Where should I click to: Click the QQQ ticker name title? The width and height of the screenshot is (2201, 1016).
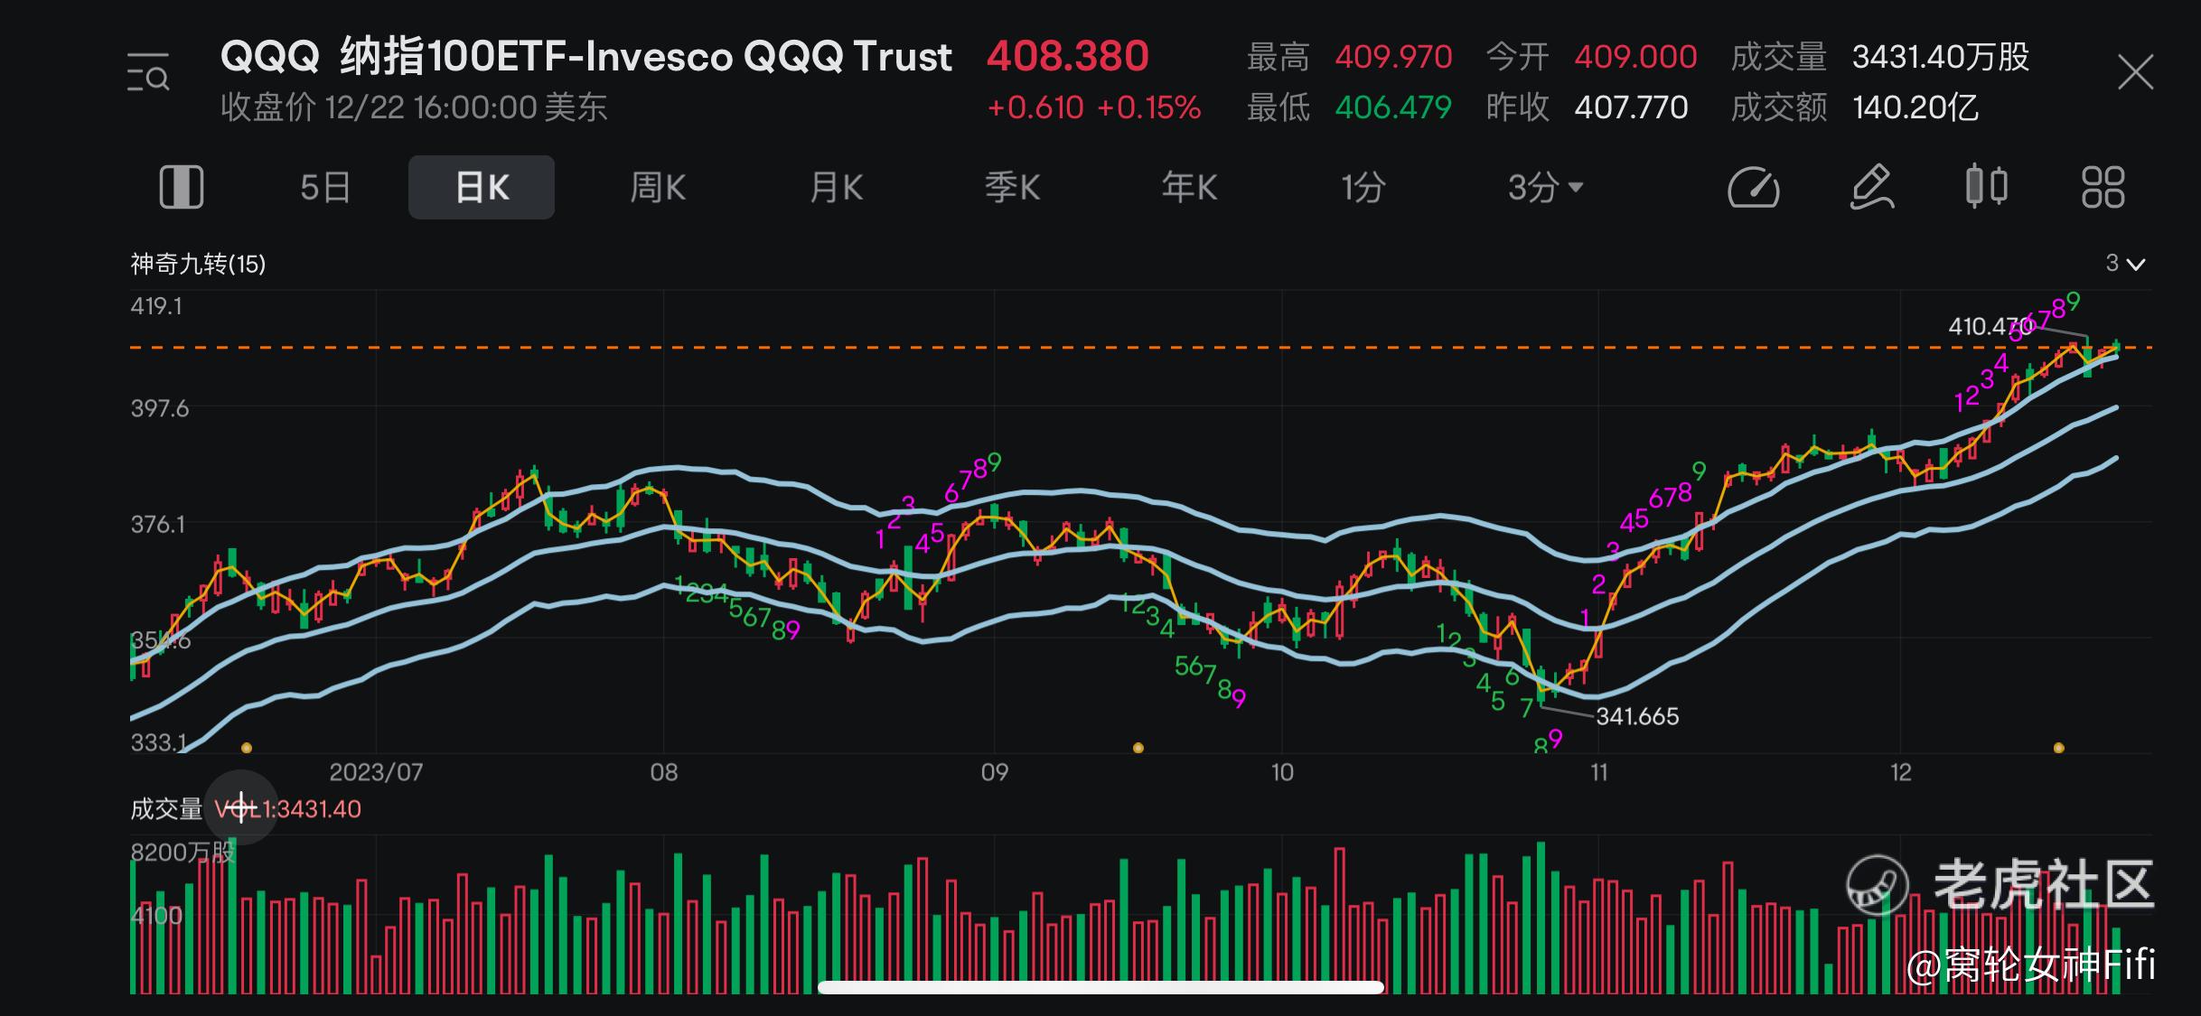(585, 56)
